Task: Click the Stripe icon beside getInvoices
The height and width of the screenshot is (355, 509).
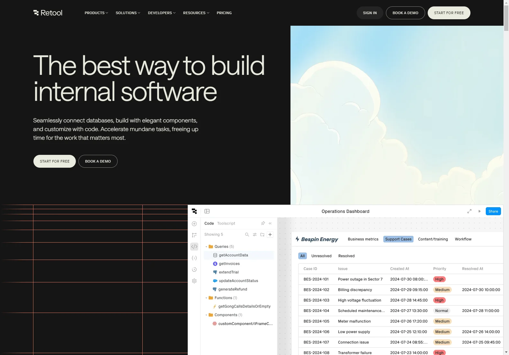Action: coord(215,264)
